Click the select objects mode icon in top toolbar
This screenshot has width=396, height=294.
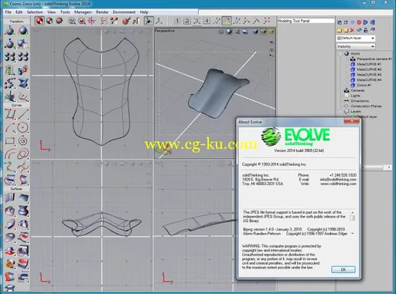pyautogui.click(x=39, y=21)
